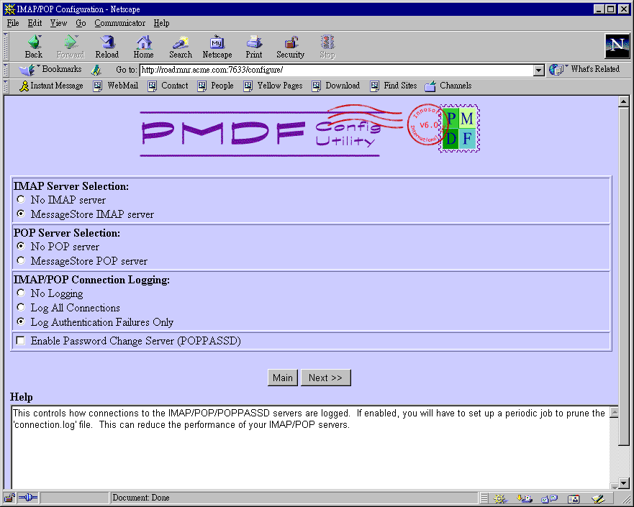This screenshot has width=634, height=507.
Task: Open My Netscape toolbar icon
Action: [217, 46]
